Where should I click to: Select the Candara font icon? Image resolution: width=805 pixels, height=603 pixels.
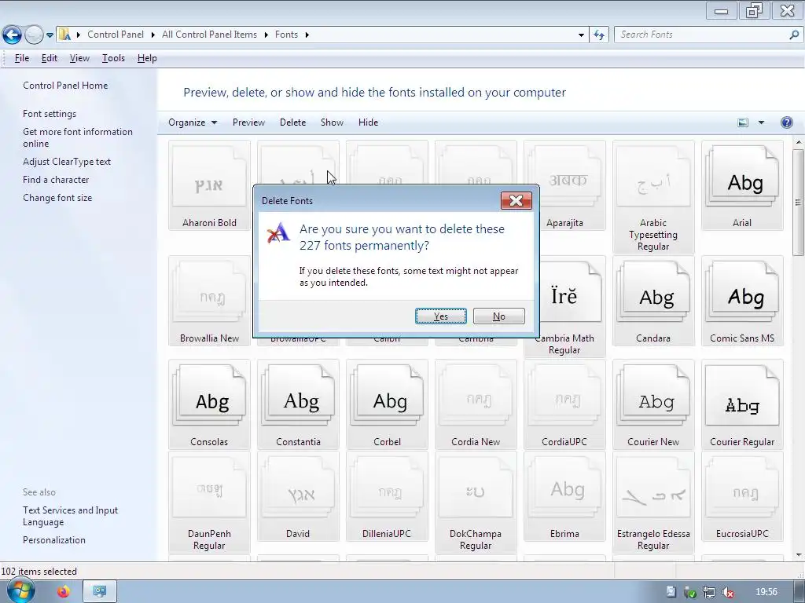point(653,301)
